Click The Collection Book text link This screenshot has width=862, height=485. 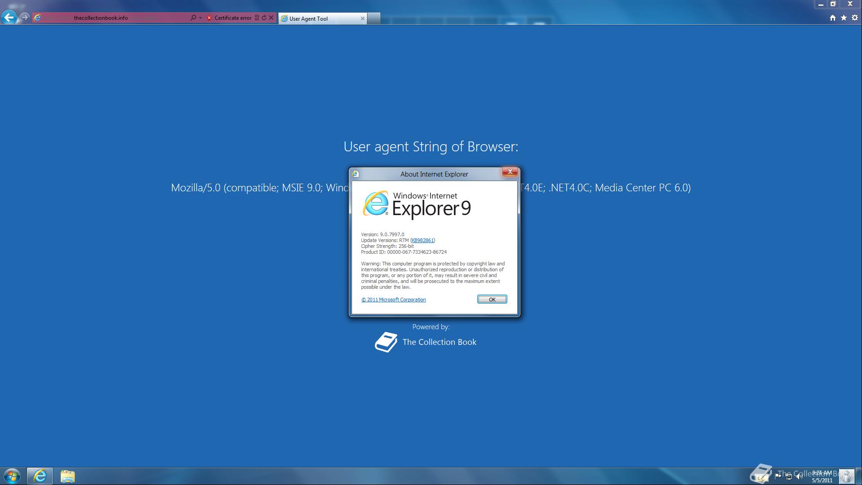(x=440, y=342)
